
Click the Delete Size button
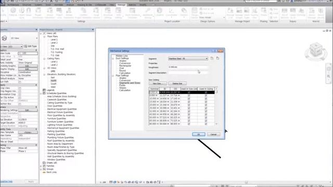click(x=177, y=84)
